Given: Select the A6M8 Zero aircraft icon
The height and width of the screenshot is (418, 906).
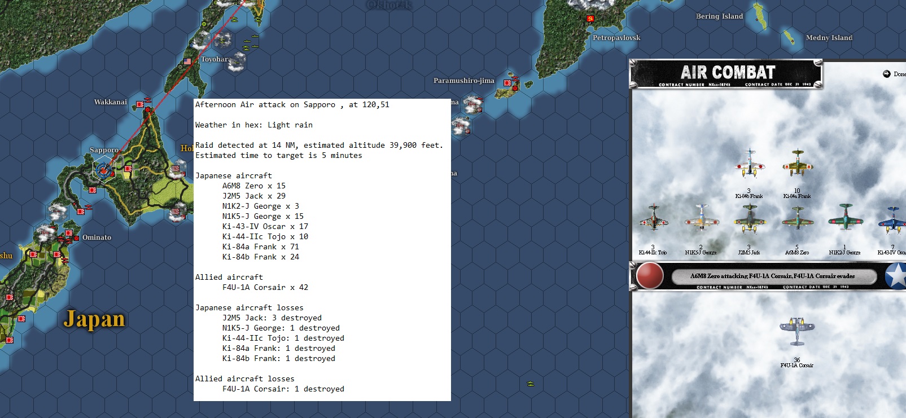Looking at the screenshot, I should coord(797,218).
